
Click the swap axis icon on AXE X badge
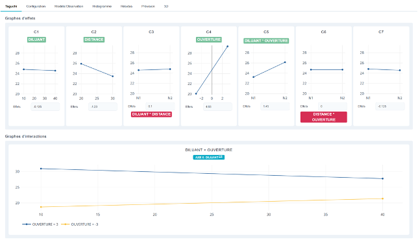[221, 157]
